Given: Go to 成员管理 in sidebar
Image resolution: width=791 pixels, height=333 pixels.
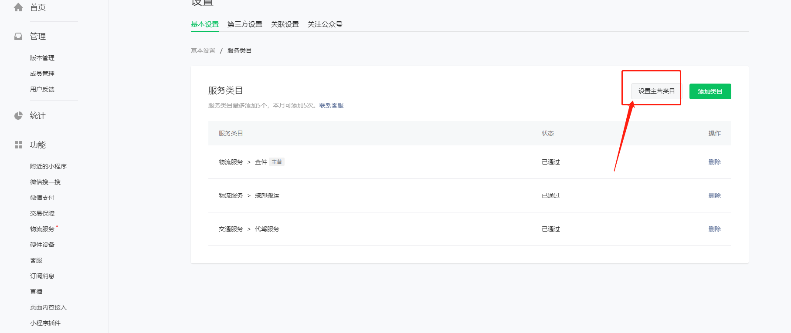Looking at the screenshot, I should point(42,74).
